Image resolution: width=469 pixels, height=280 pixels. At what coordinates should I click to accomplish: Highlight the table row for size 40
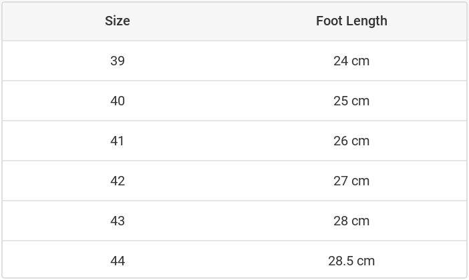(234, 101)
